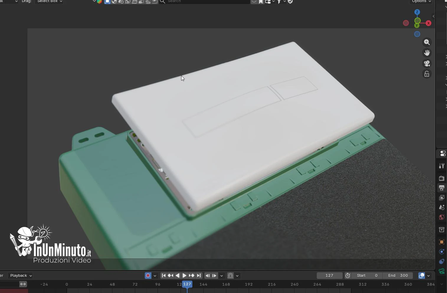Select the Zoom tool in viewport sidebar

tap(427, 42)
